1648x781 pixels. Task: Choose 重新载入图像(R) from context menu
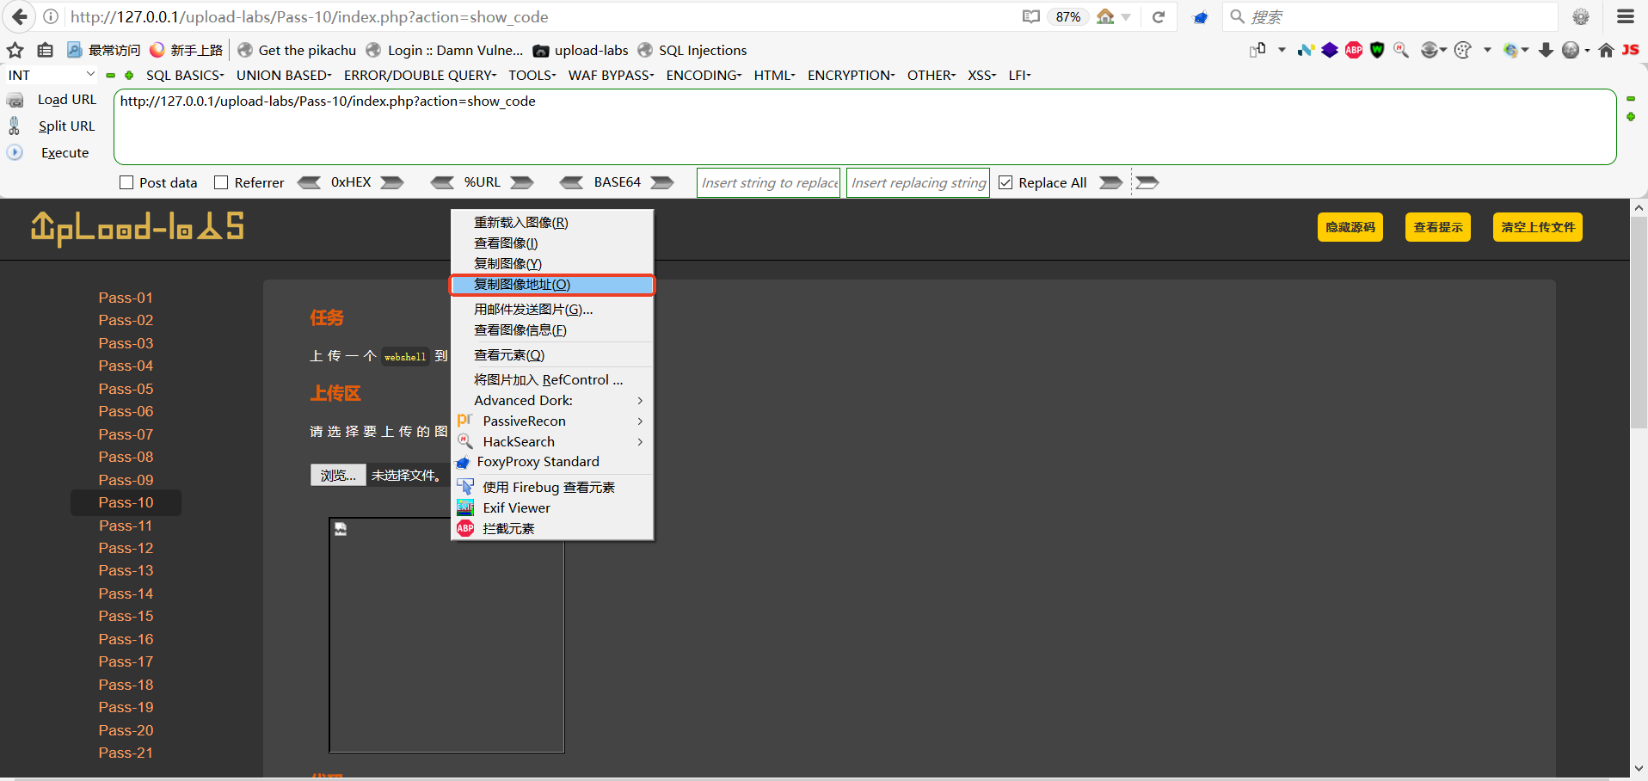(x=551, y=222)
